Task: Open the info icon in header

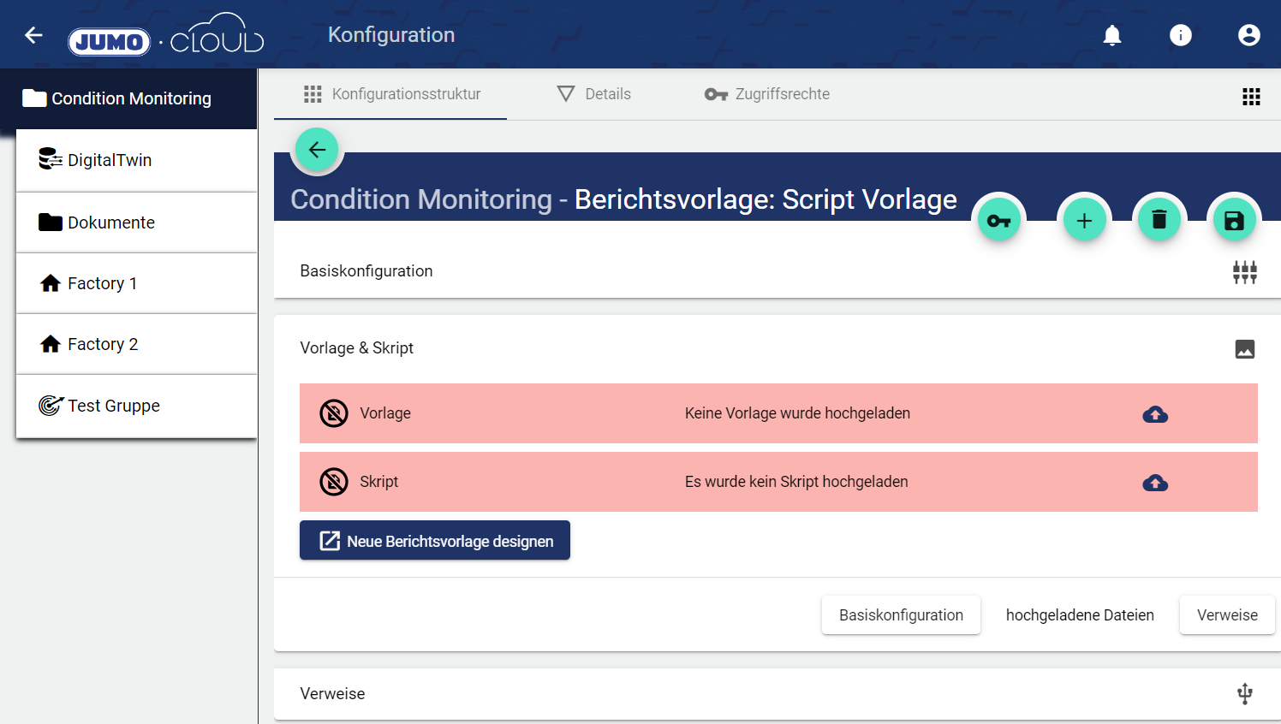Action: pos(1180,35)
